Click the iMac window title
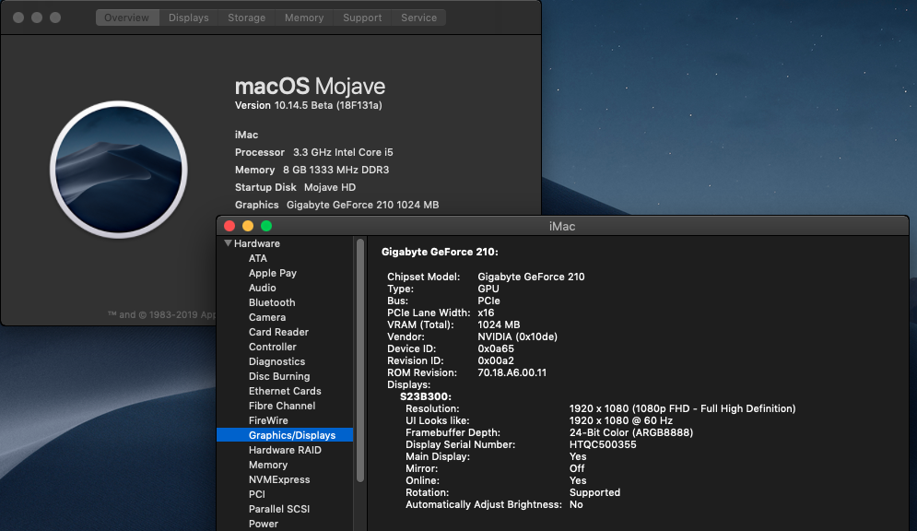917x531 pixels. (562, 226)
